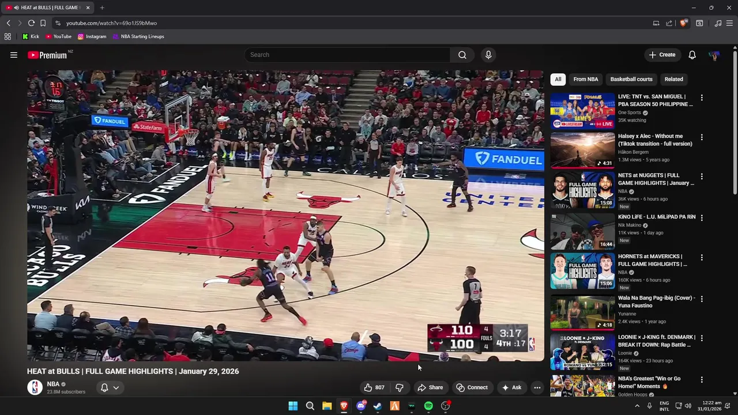Dislike the video with thumbs down

click(x=399, y=387)
